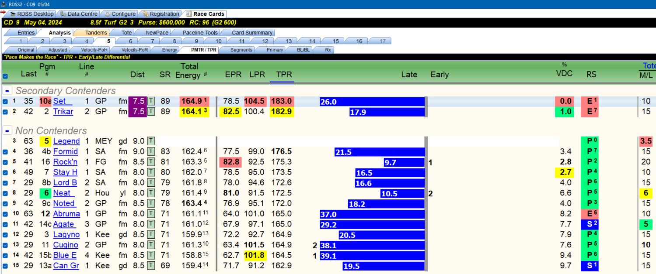The image size is (656, 274).
Task: Click the Race Cards tab icon
Action: (x=189, y=14)
